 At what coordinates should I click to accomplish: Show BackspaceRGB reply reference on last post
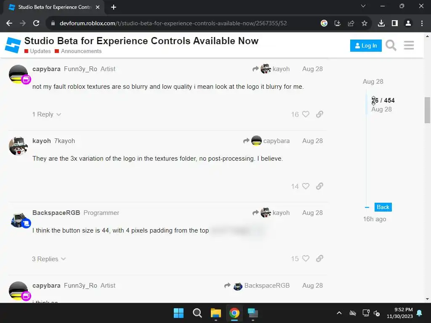pyautogui.click(x=257, y=286)
